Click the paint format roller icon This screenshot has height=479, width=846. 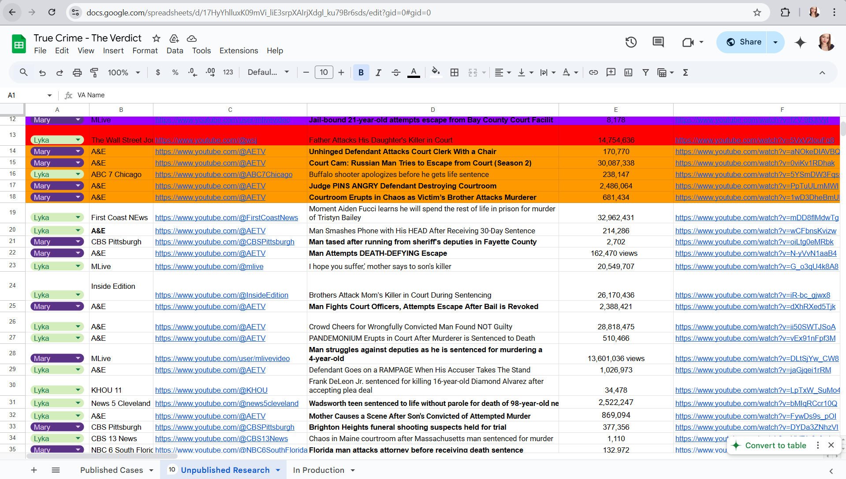point(94,73)
